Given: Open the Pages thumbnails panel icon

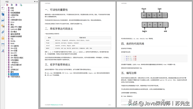Looking at the screenshot, I should tap(3, 14).
